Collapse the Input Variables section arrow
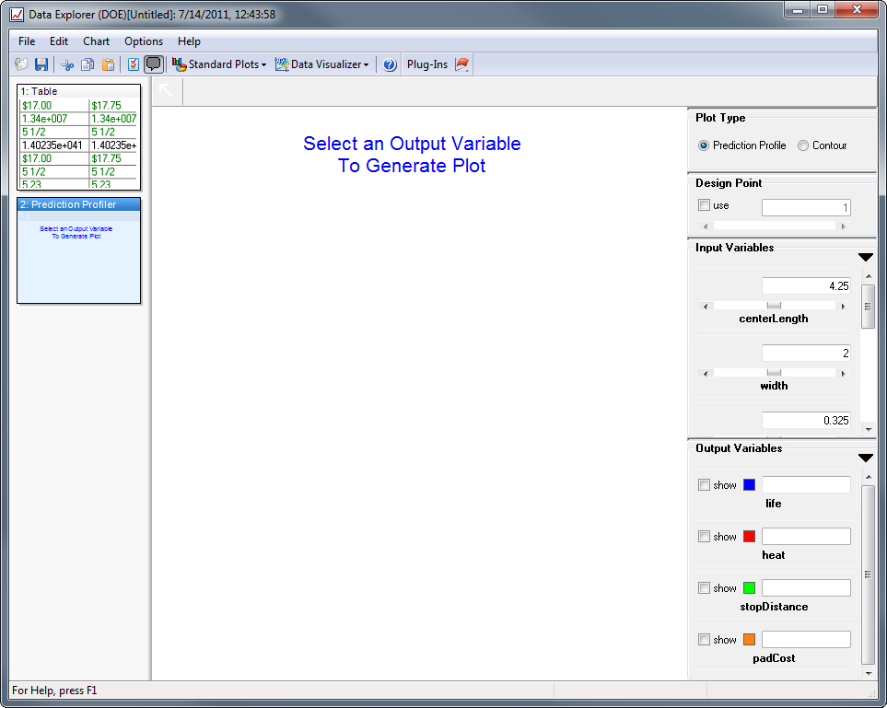Image resolution: width=887 pixels, height=708 pixels. coord(865,258)
